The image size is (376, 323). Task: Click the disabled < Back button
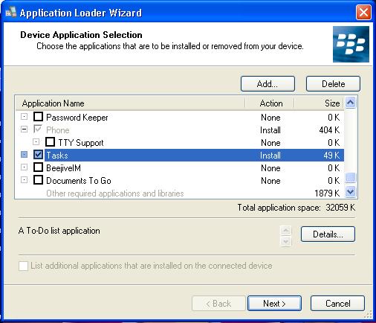tap(218, 303)
